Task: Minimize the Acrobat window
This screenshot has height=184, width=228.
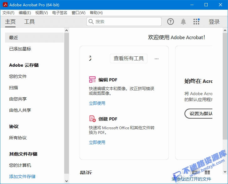Action: click(192, 5)
